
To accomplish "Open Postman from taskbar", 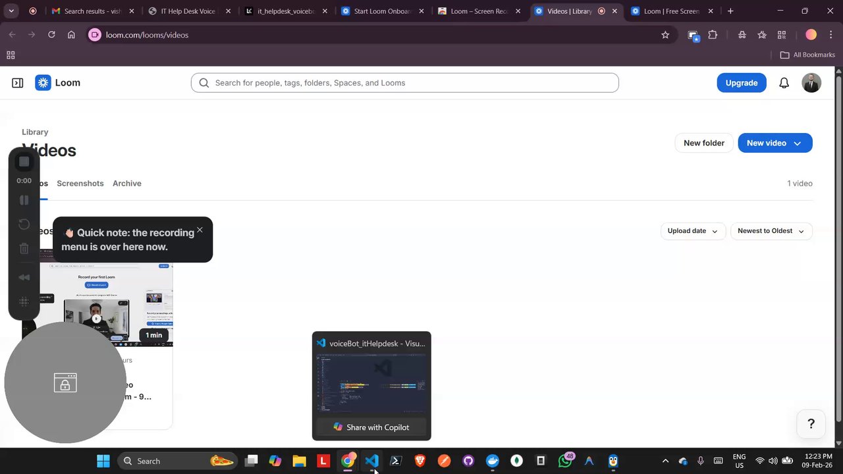I will [x=444, y=461].
